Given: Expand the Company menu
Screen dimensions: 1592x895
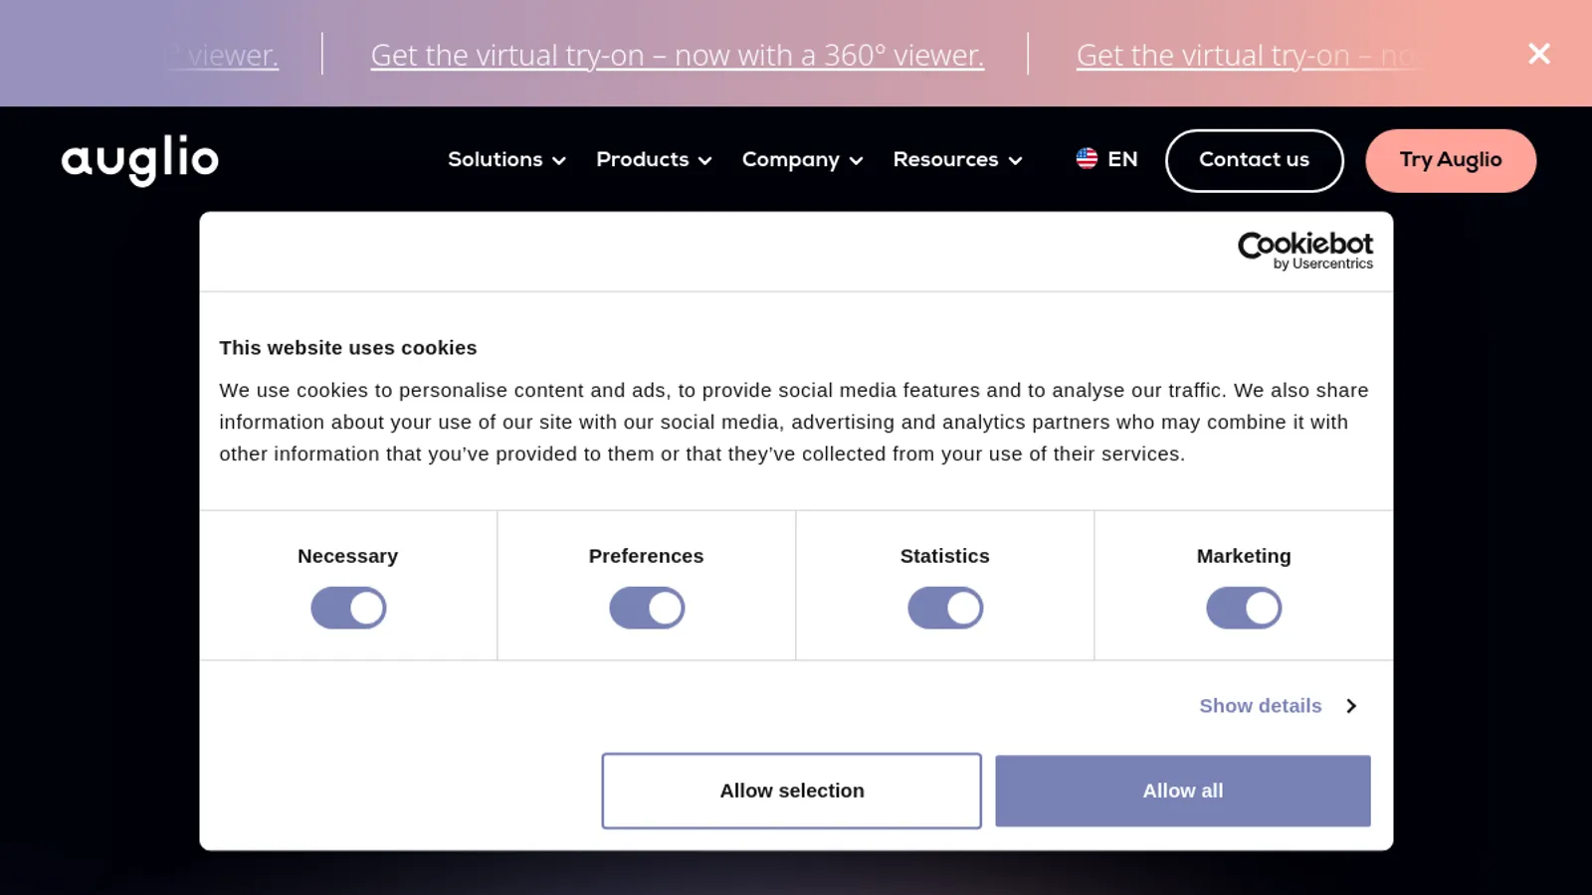Looking at the screenshot, I should pyautogui.click(x=802, y=160).
